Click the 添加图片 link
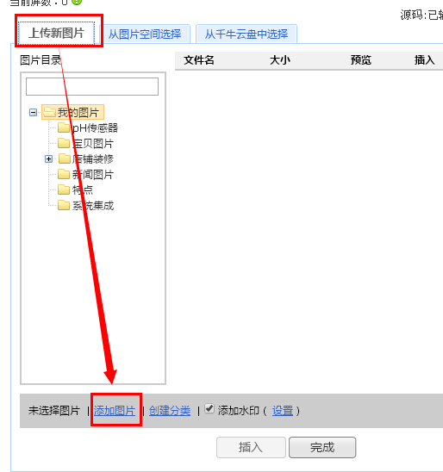Screen dimensions: 443x472 [x=115, y=411]
